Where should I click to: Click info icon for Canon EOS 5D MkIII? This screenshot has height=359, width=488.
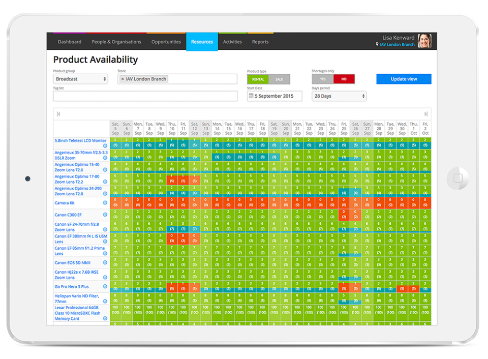[x=105, y=262]
